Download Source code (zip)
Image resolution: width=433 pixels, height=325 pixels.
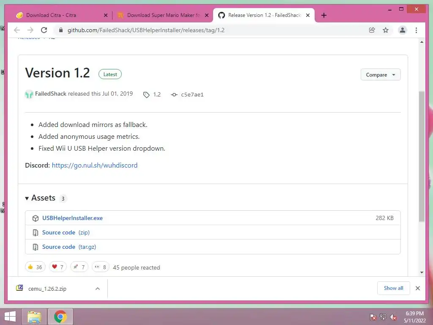tap(66, 232)
